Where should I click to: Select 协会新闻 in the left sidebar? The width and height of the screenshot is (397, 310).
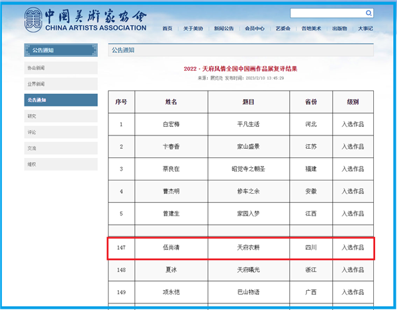(x=60, y=67)
